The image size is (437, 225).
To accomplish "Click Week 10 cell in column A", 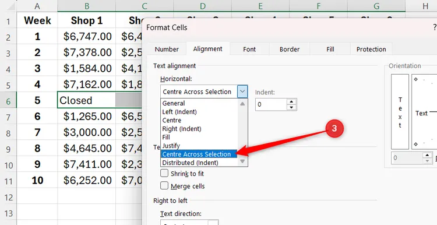I will [x=37, y=180].
